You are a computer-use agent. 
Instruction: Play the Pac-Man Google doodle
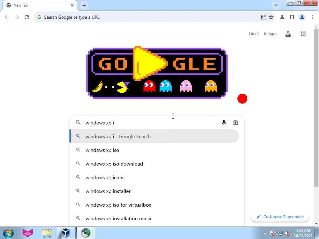tap(157, 72)
